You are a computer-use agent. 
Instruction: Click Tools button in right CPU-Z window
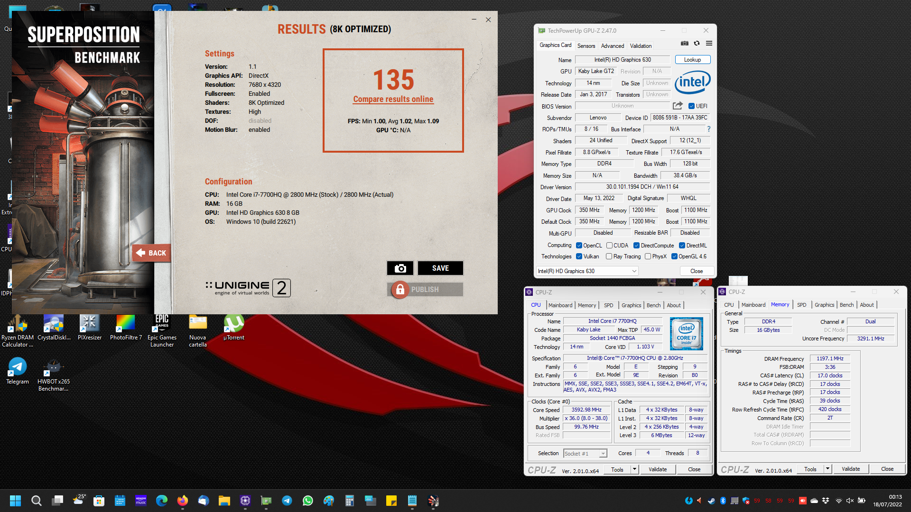810,469
